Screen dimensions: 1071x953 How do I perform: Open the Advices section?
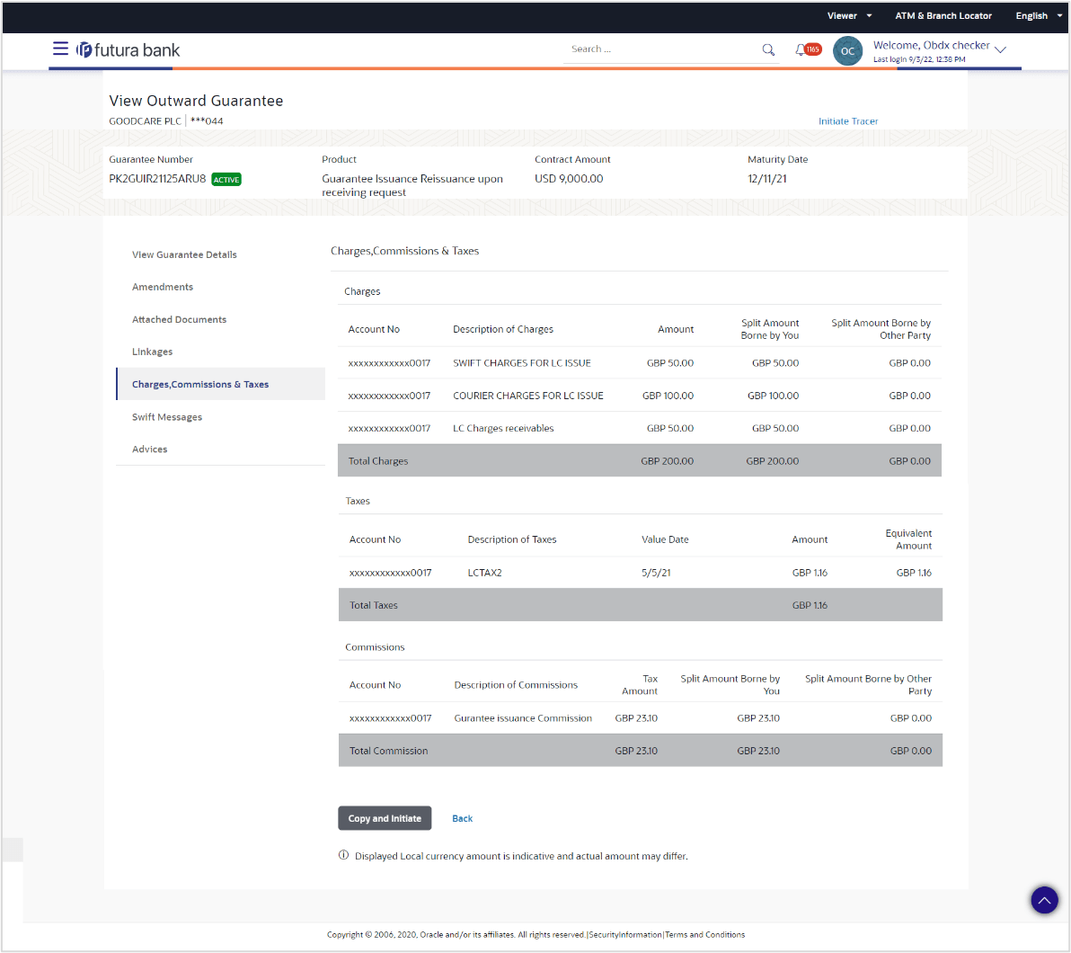coord(149,450)
